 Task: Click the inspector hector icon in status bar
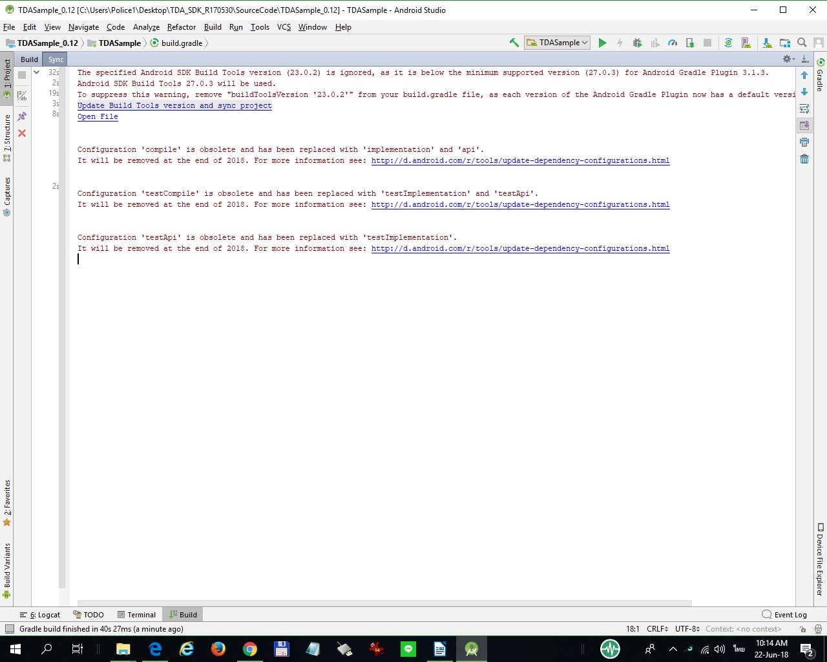[817, 629]
